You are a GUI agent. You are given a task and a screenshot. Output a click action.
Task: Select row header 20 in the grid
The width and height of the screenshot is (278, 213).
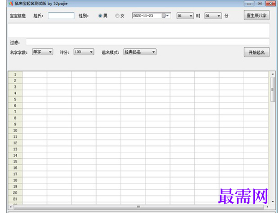(x=15, y=193)
